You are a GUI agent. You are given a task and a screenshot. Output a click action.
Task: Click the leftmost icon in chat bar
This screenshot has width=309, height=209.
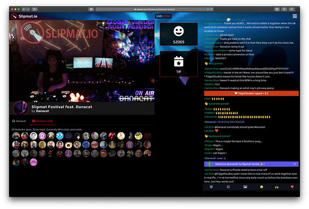(x=211, y=187)
